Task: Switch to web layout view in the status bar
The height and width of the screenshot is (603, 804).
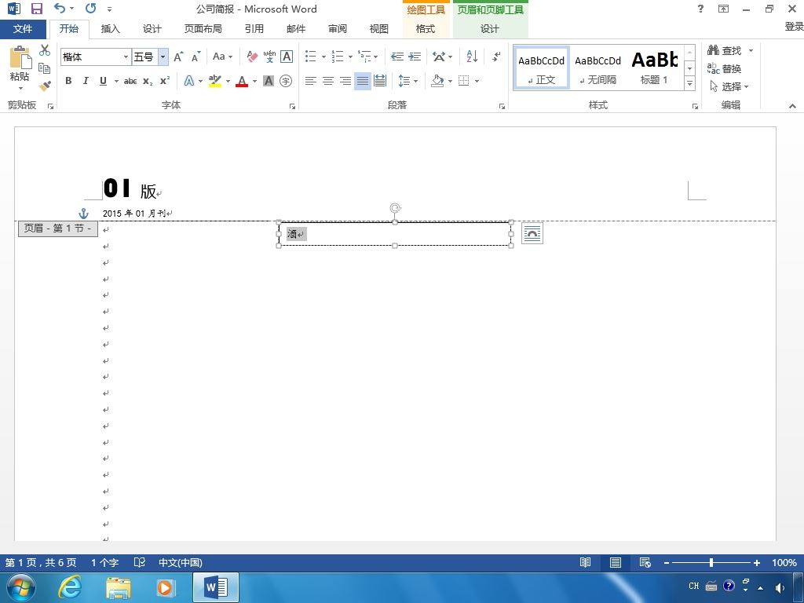Action: [645, 562]
